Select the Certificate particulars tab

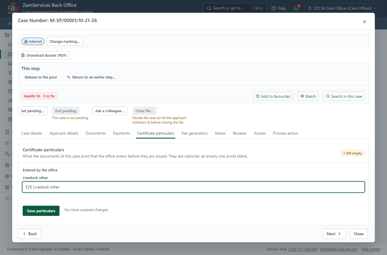[x=156, y=133]
